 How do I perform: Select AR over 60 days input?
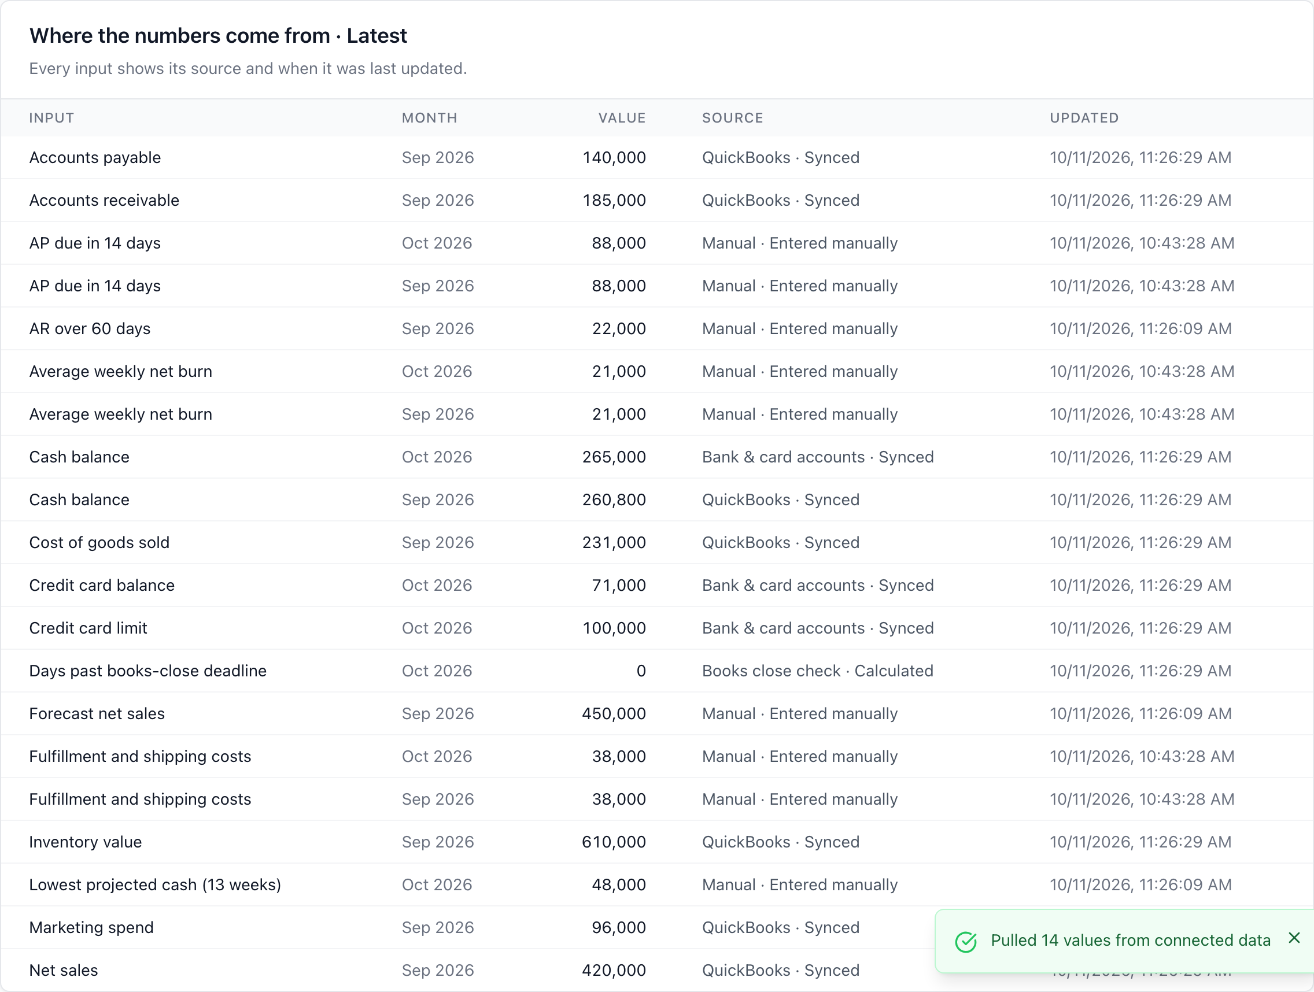point(90,328)
